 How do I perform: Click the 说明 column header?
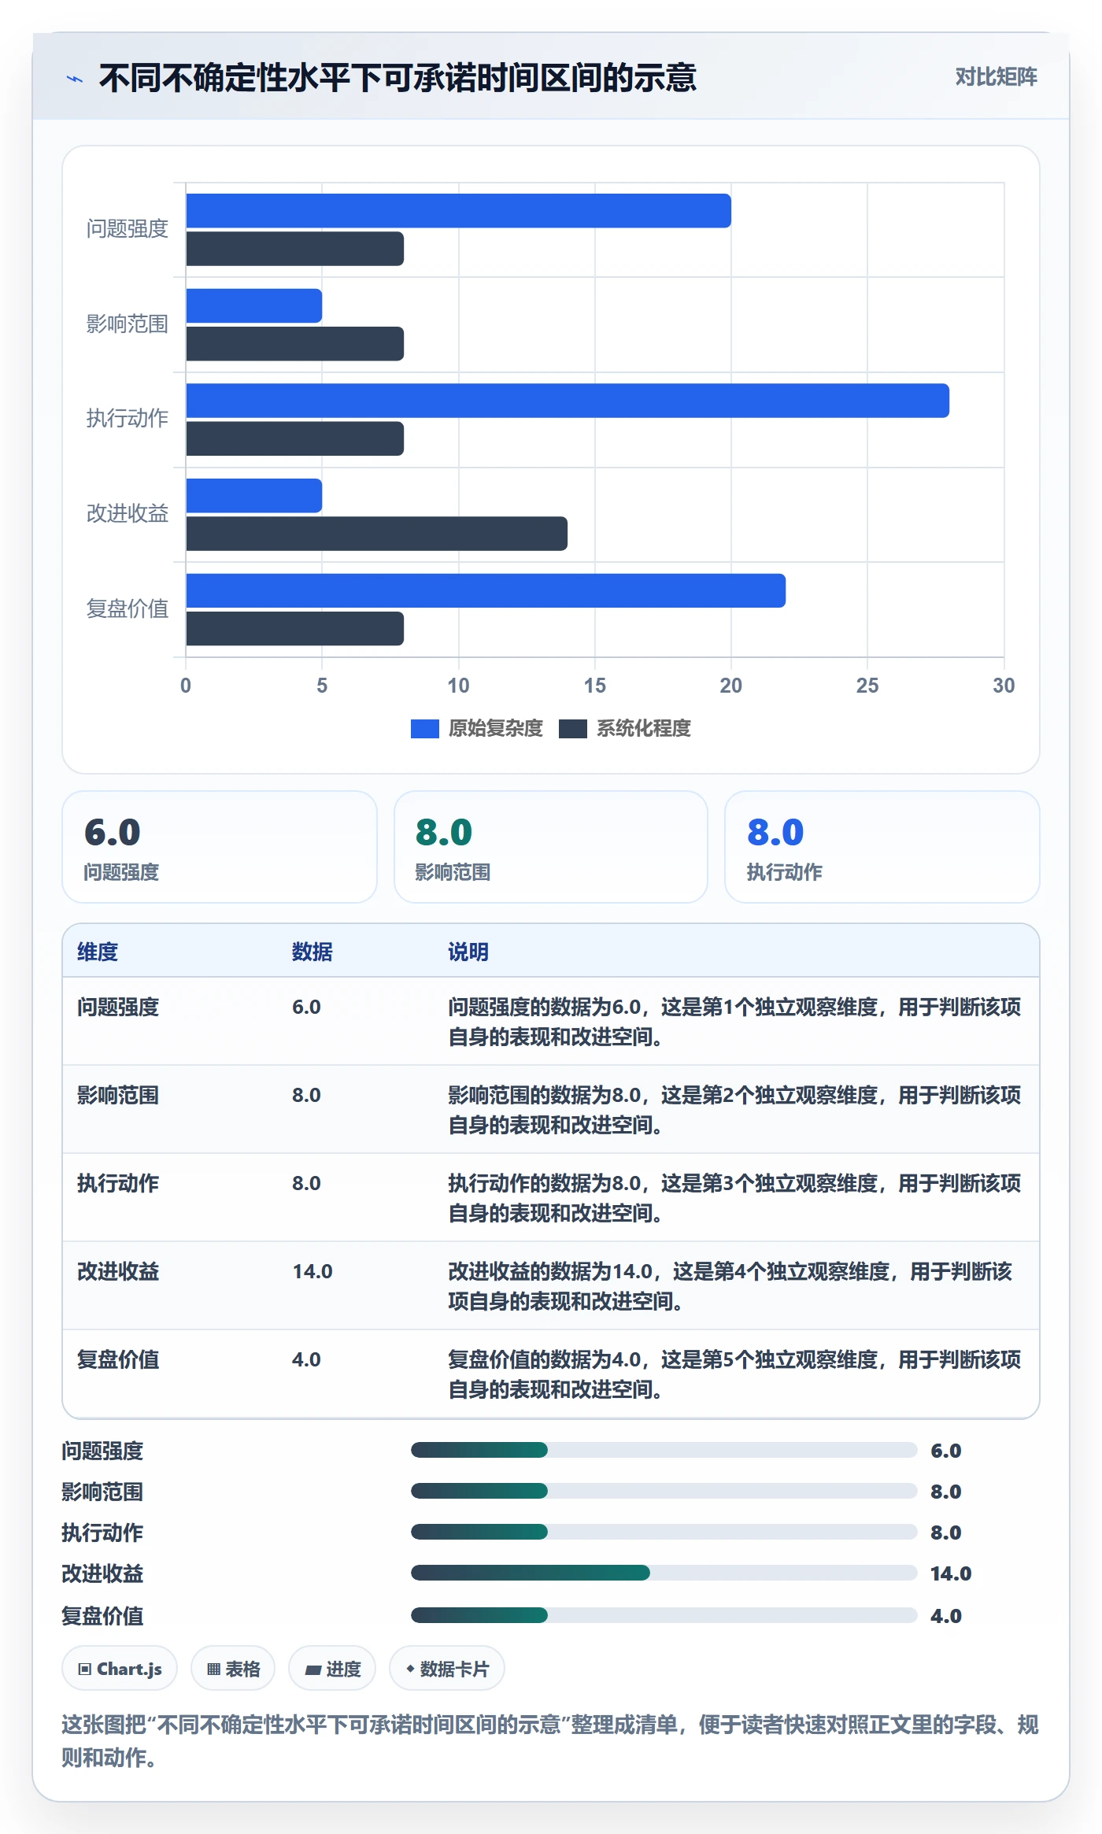coord(468,952)
